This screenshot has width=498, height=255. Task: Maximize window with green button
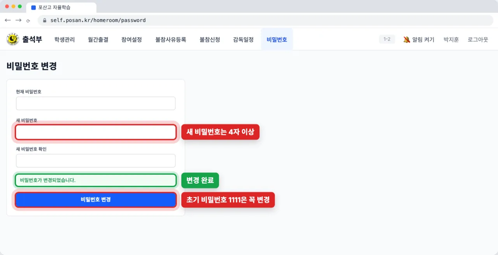coord(20,7)
